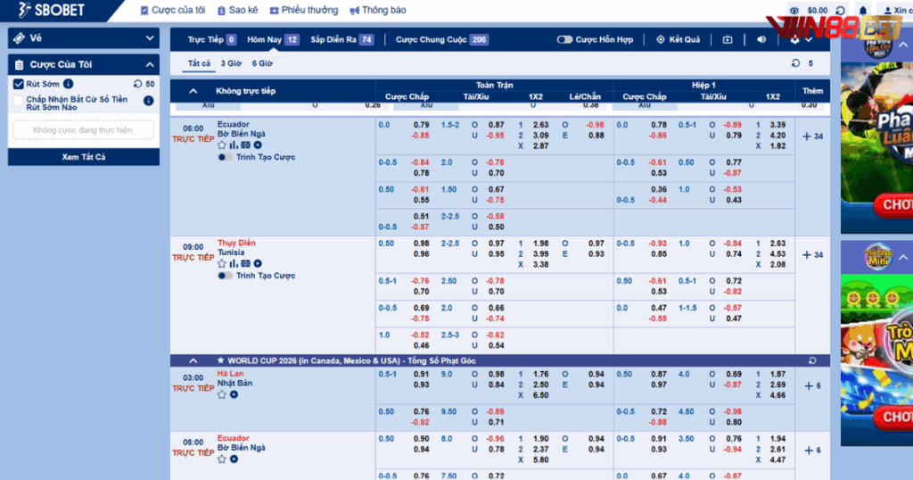Open scoreboard icon for Thụy Điển vs Tunisia
This screenshot has width=913, height=480.
(x=246, y=263)
